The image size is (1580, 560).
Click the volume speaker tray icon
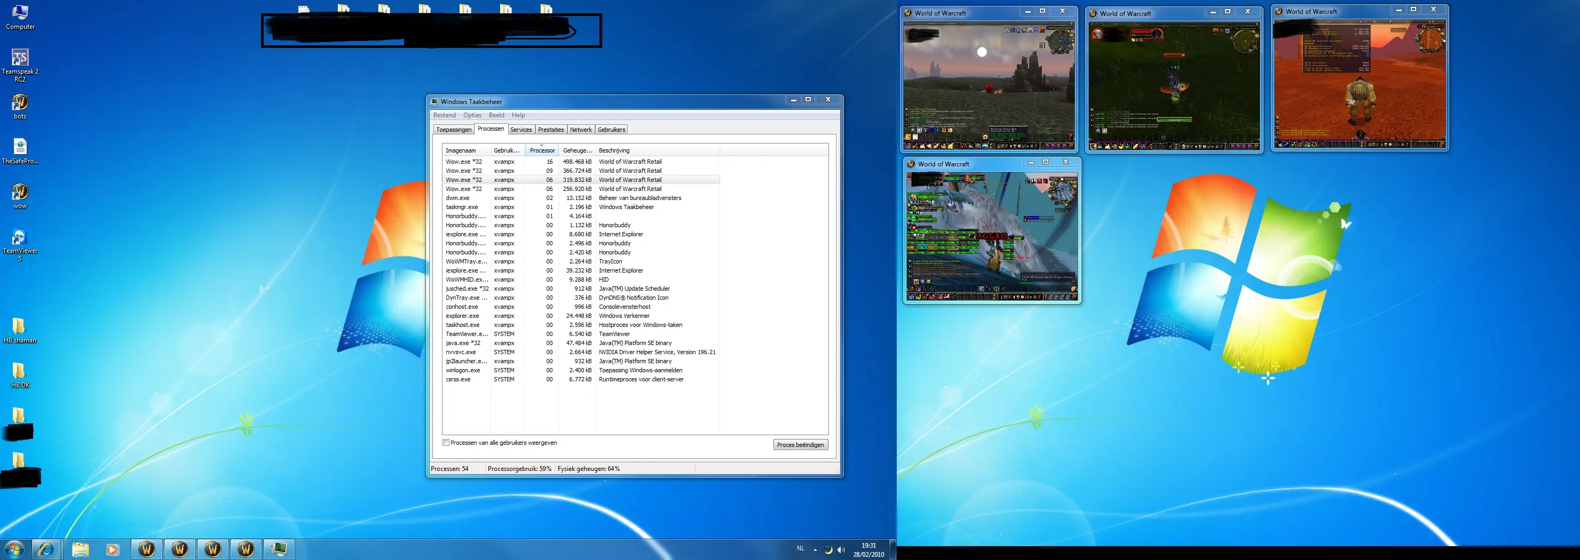point(841,549)
